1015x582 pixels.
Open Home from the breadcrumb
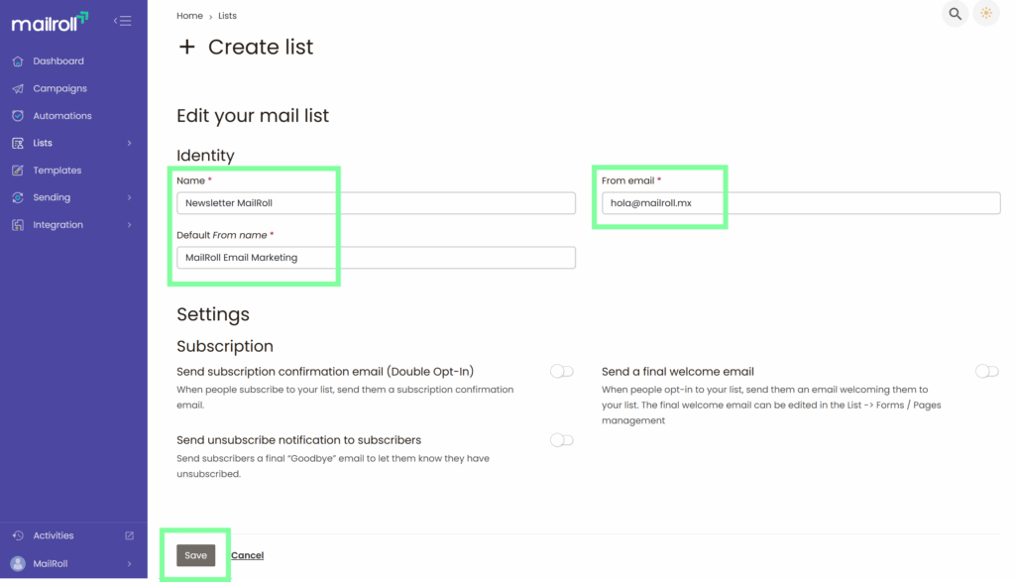189,15
